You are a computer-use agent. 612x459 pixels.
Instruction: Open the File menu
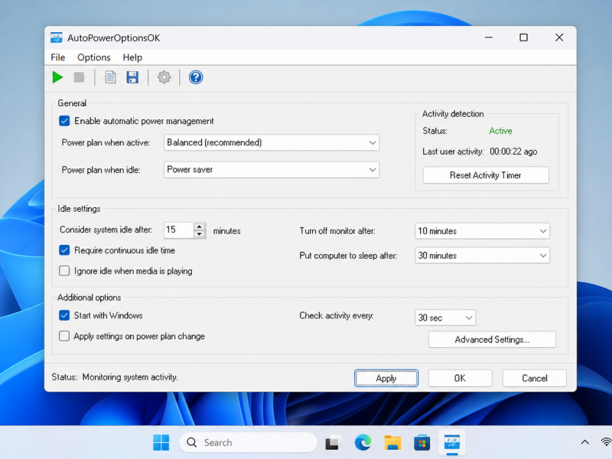(58, 57)
